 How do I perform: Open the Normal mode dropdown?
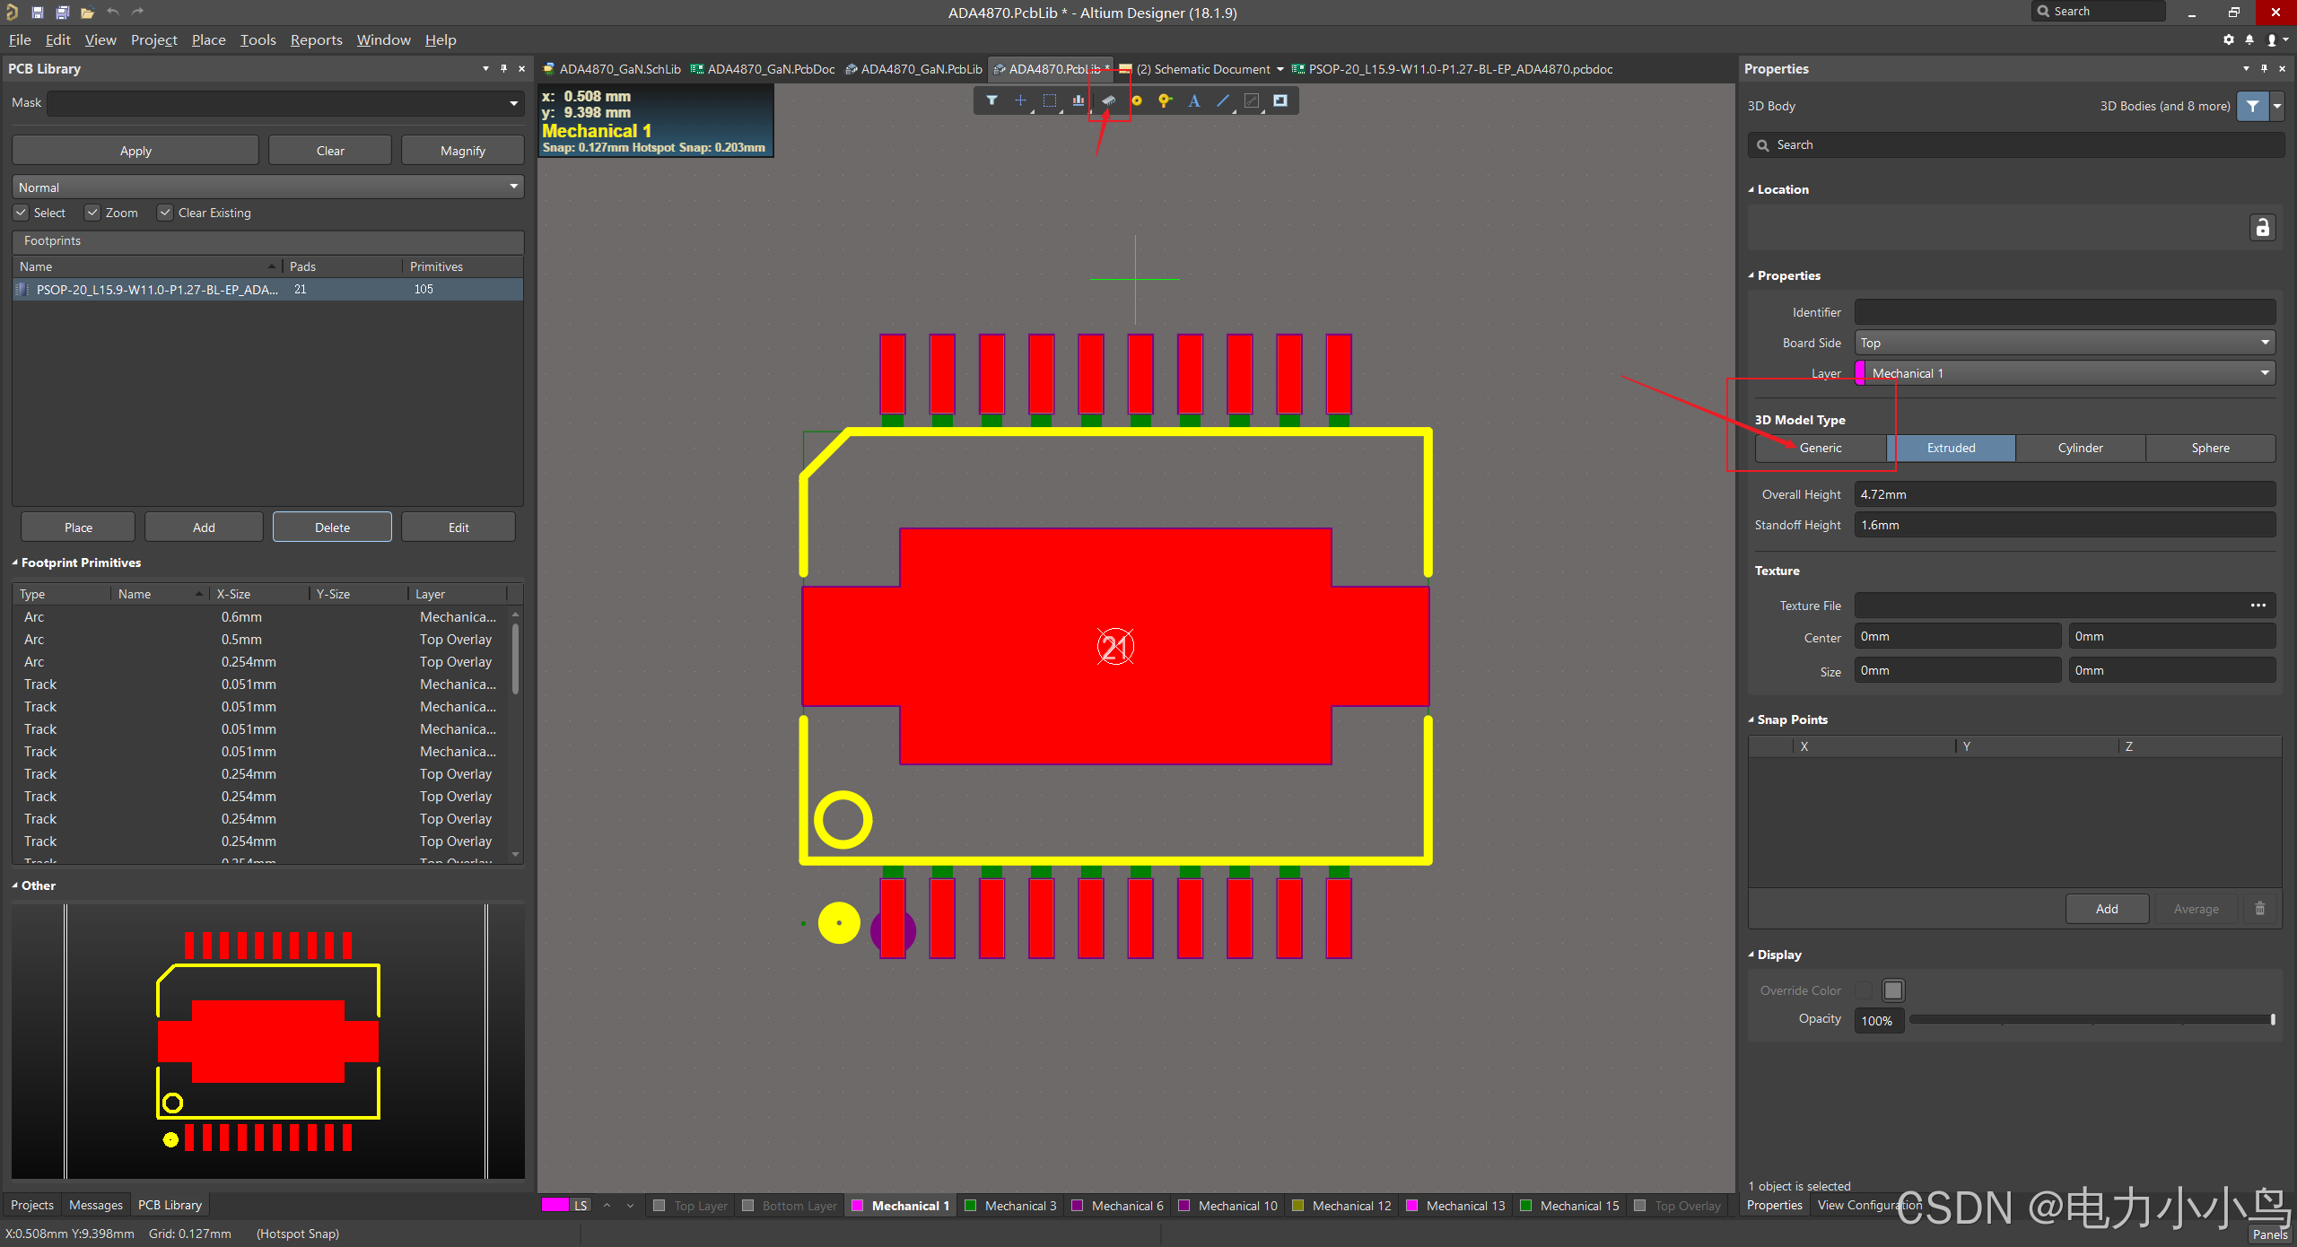pyautogui.click(x=513, y=187)
